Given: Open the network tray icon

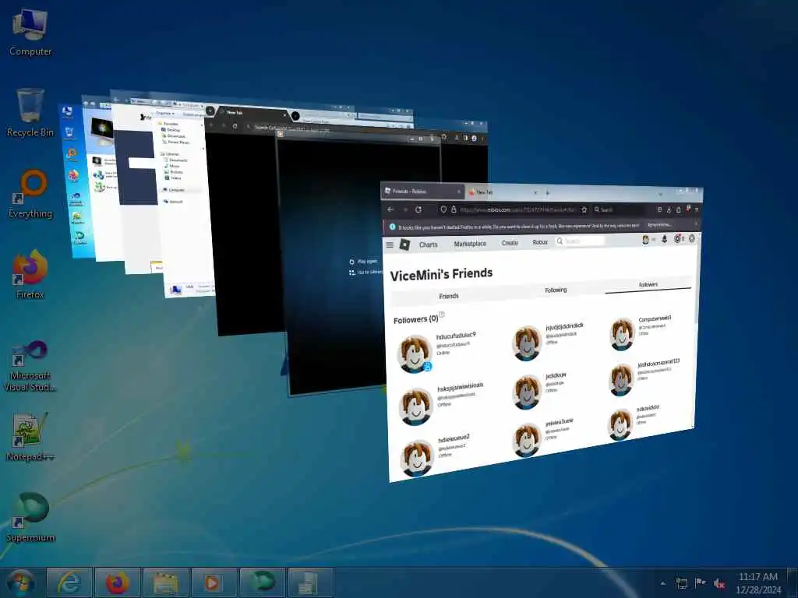Looking at the screenshot, I should pos(681,583).
